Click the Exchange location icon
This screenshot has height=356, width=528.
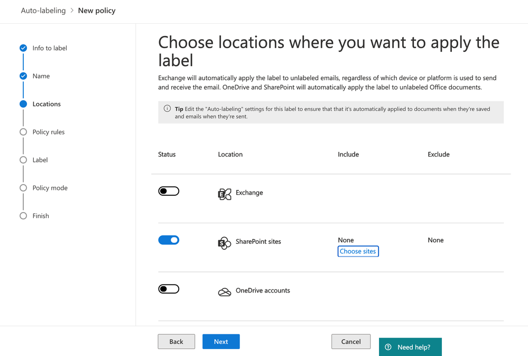pos(225,194)
